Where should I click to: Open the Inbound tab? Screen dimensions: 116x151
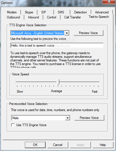click(33, 17)
